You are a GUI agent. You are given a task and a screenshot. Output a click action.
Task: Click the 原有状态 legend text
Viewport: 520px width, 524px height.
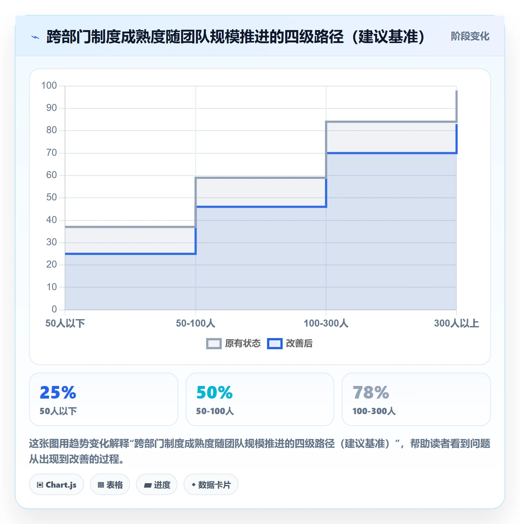[243, 344]
